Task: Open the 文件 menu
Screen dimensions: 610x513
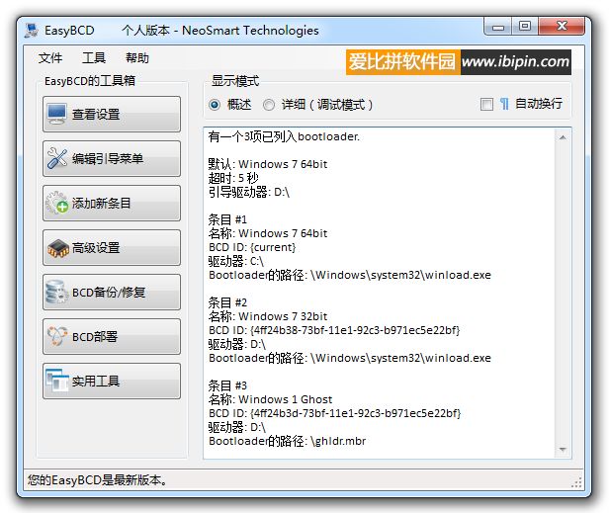Action: 50,58
